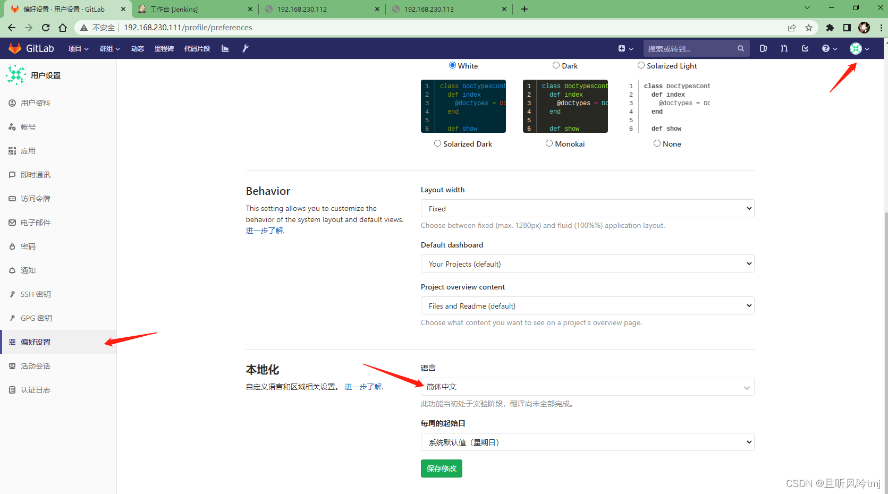Go to 偏好设置 in sidebar
888x494 pixels.
point(58,342)
